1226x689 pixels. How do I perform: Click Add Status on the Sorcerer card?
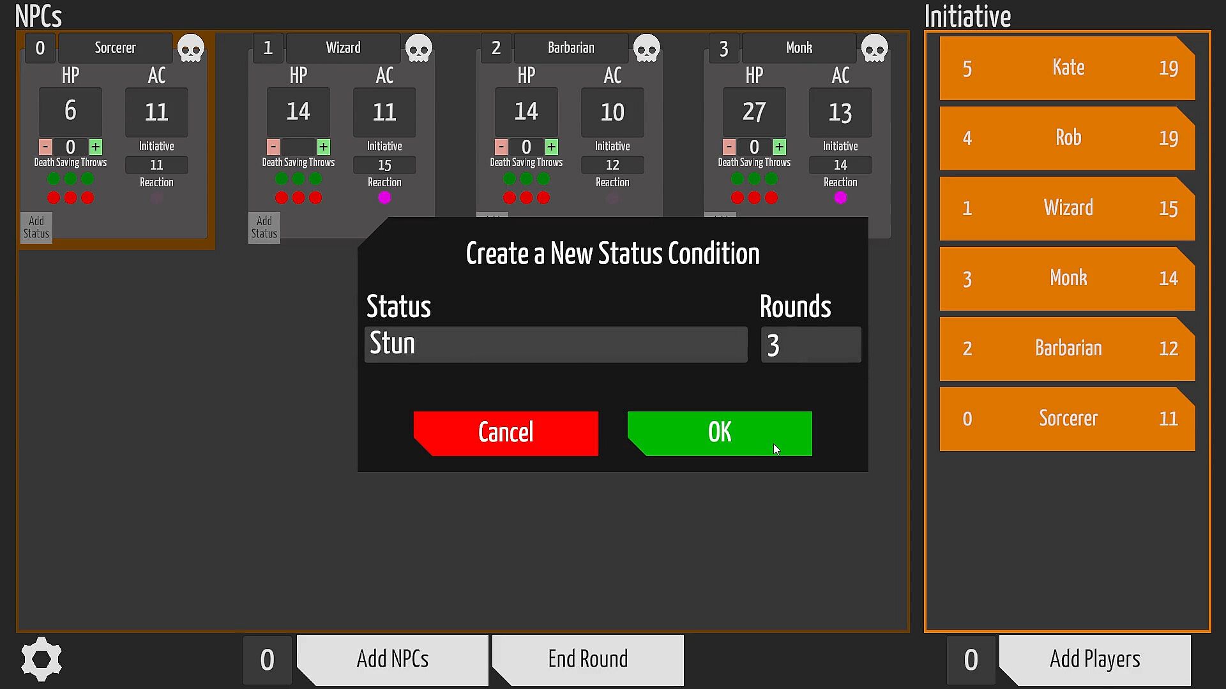click(x=36, y=227)
